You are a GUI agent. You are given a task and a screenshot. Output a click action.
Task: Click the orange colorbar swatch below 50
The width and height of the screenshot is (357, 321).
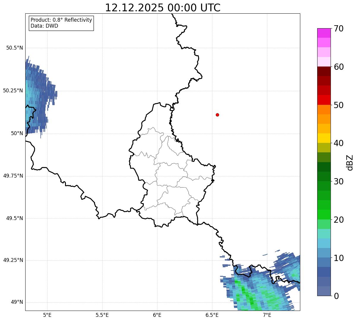(x=324, y=110)
